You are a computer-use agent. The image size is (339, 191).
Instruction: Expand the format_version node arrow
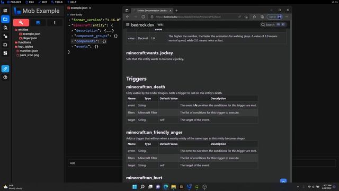click(x=69, y=20)
